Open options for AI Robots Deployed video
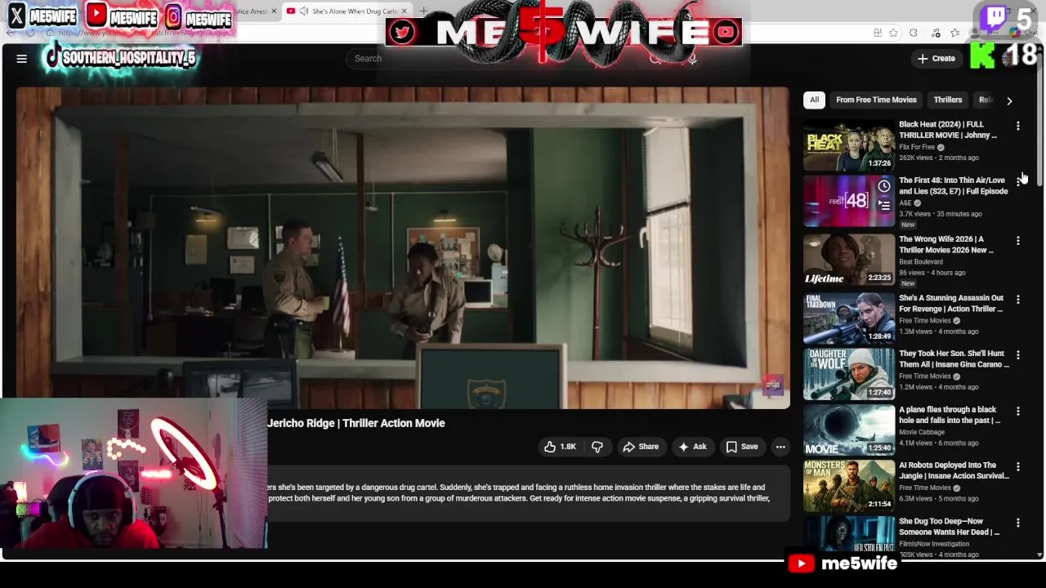Viewport: 1046px width, 588px height. (1018, 466)
